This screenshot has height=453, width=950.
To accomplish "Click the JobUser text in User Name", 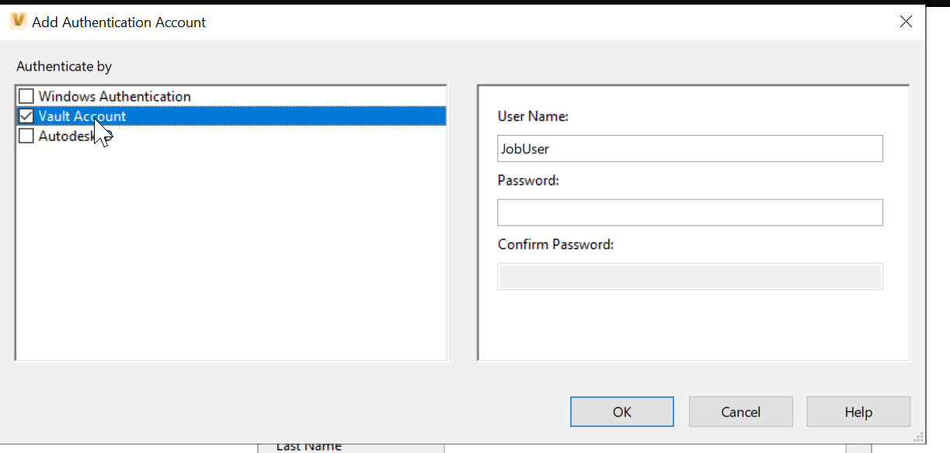I will [526, 148].
